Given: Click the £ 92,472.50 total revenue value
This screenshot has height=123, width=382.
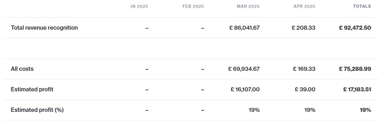Looking at the screenshot, I should click(x=355, y=28).
